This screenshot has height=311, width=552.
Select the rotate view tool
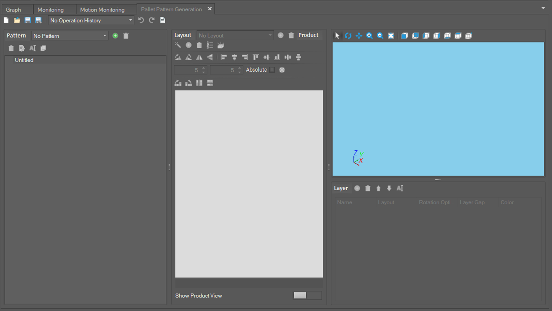coord(348,36)
